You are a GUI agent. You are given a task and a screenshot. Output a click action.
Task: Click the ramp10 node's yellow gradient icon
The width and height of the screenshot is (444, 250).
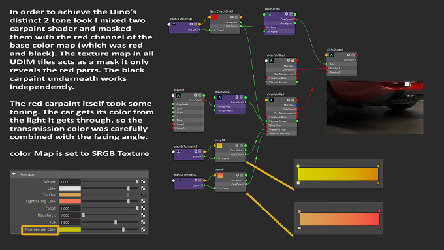click(219, 146)
